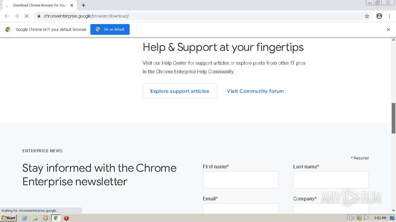Close the Download Chrome Browser tab
The image size is (396, 222).
[x=72, y=5]
